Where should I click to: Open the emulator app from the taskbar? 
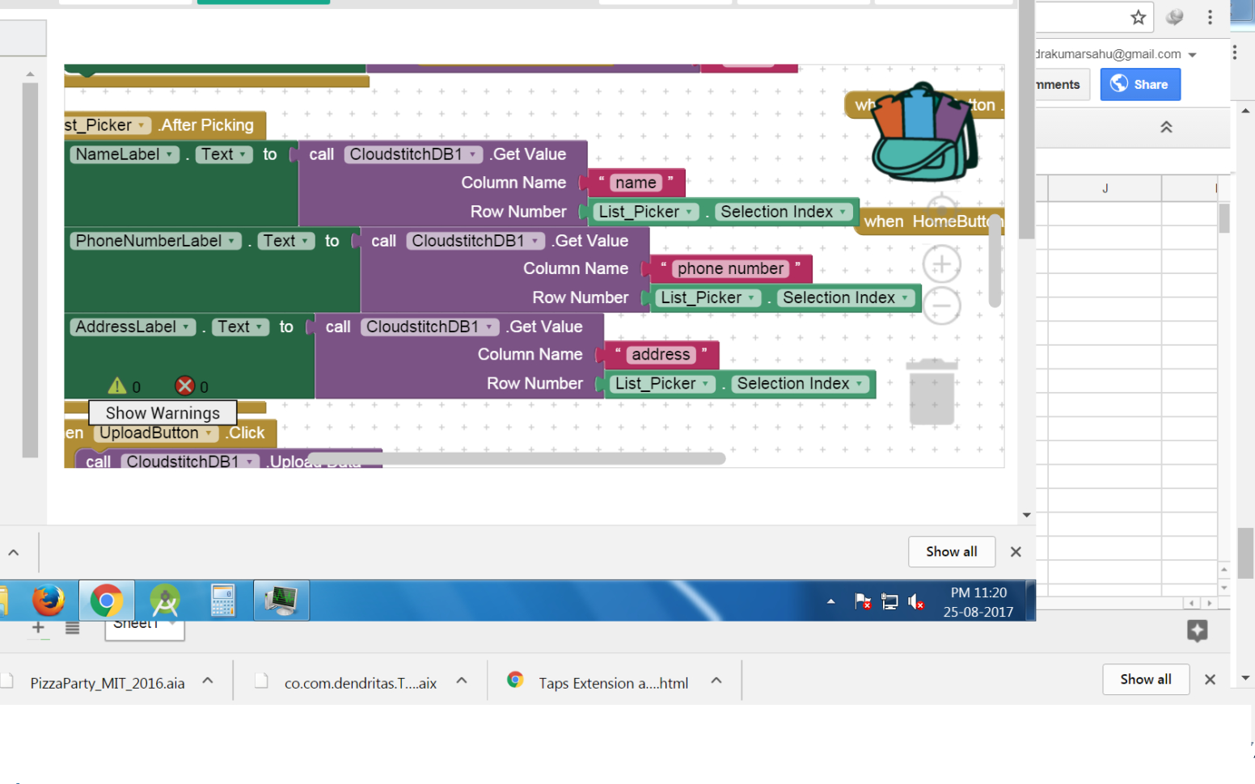(281, 600)
